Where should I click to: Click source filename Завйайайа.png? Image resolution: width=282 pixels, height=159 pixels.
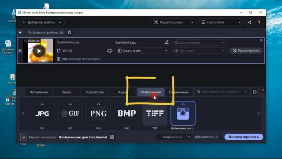[68, 42]
